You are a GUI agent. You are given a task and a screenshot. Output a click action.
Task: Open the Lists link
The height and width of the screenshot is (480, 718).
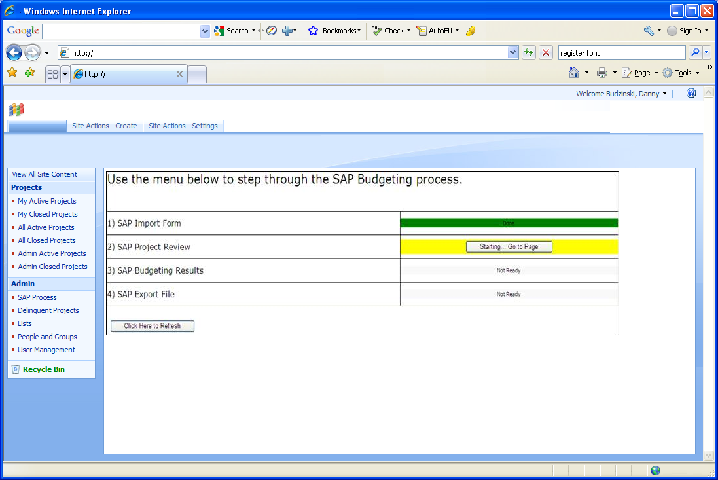click(25, 323)
